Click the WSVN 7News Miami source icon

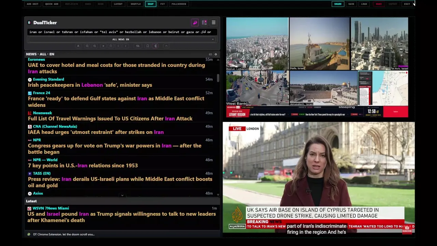point(29,208)
